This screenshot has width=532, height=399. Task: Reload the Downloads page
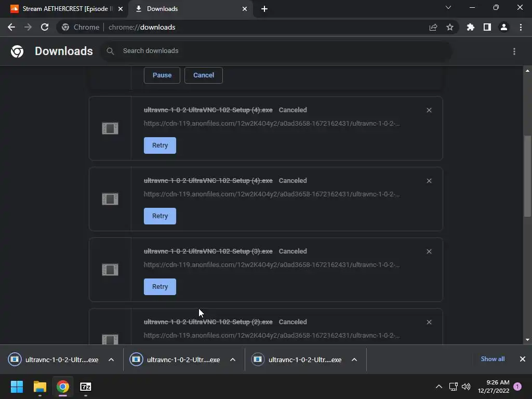[x=45, y=27]
